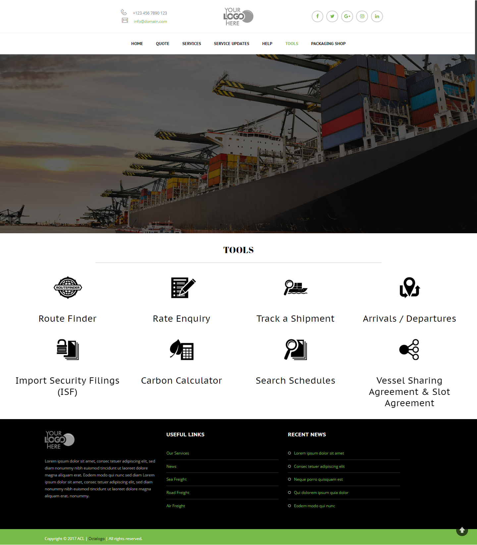Visit the Twitter social icon in header
This screenshot has width=477, height=545.
click(332, 16)
